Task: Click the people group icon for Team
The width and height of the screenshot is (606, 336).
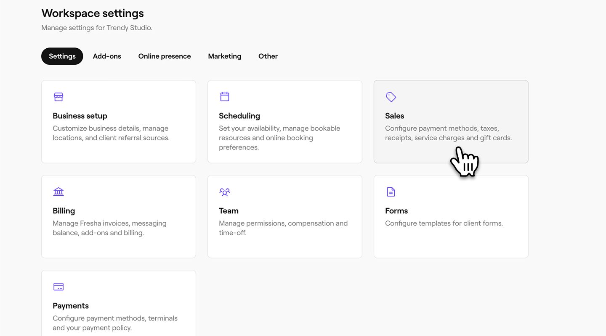Action: click(x=225, y=192)
